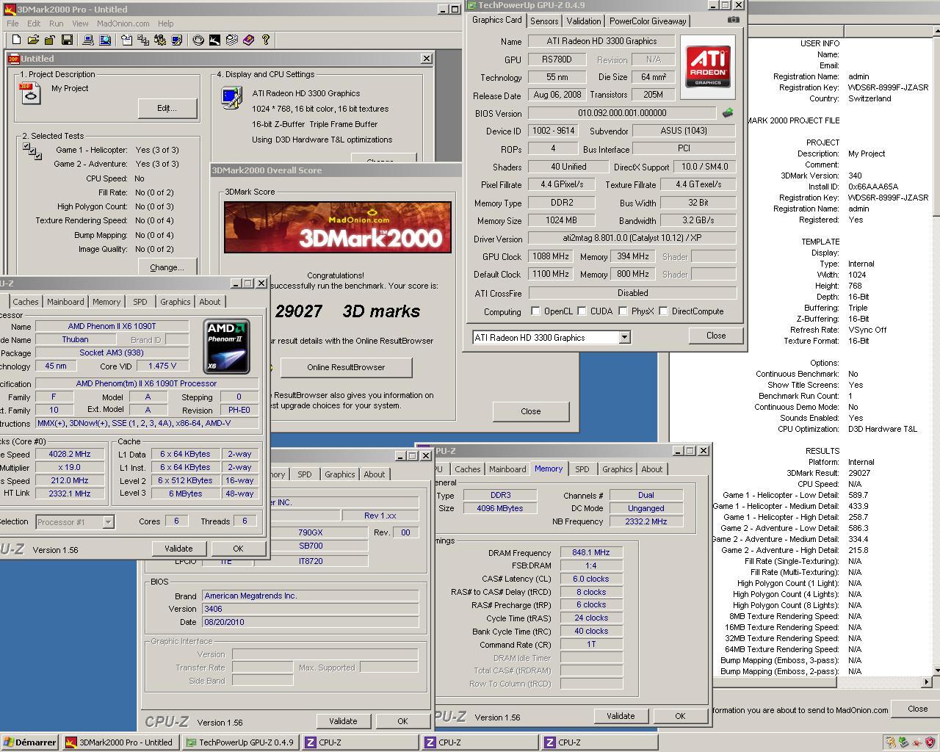940x752 pixels.
Task: Click the selected tests checkboxes toolbar icon
Action: pyautogui.click(x=143, y=40)
